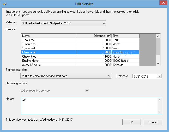Open the Start date calendar picker
Image resolution: width=169 pixels, height=132 pixels.
click(159, 76)
